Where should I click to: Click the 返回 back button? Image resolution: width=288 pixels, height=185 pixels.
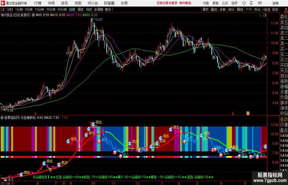(x=275, y=9)
